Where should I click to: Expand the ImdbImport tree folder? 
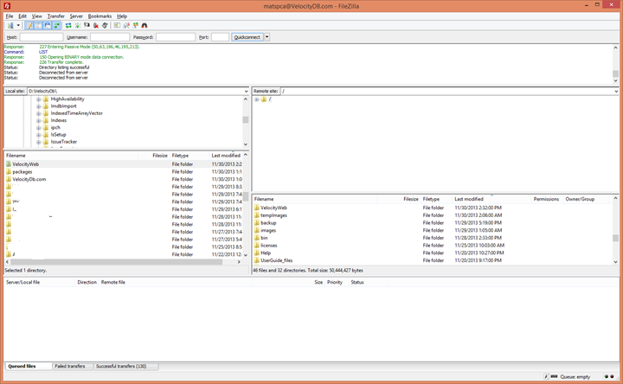coord(39,106)
